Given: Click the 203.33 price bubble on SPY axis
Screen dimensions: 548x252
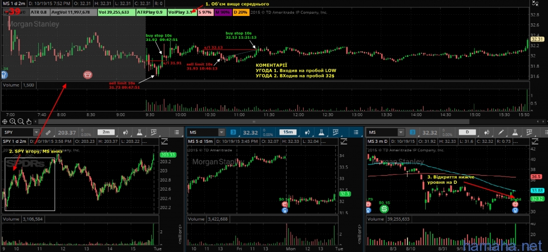Looking at the screenshot, I should [167, 155].
